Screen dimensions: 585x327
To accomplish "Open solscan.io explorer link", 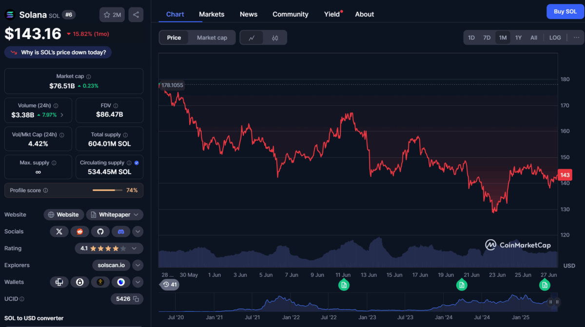I will 111,266.
